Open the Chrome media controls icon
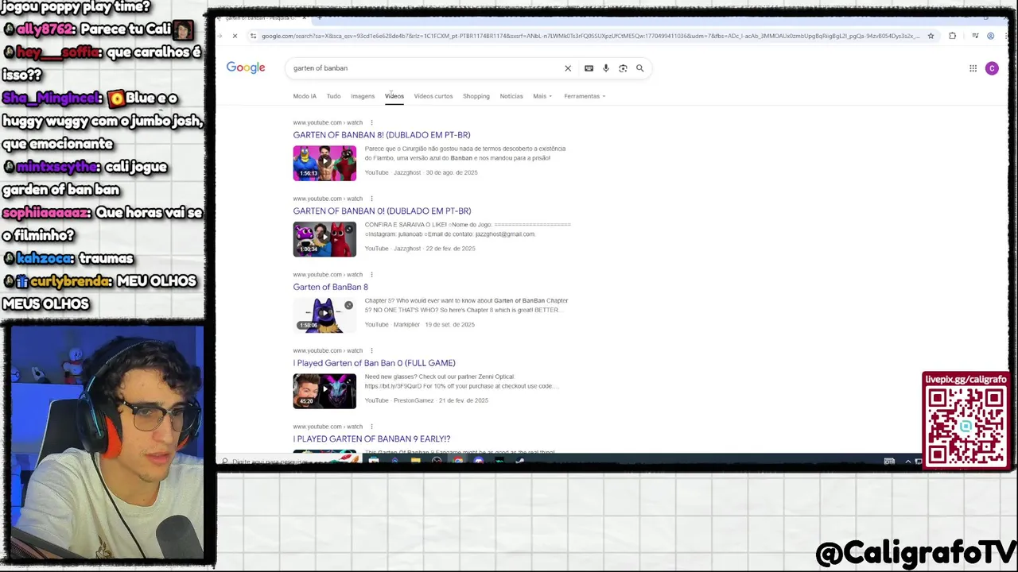 tap(975, 36)
